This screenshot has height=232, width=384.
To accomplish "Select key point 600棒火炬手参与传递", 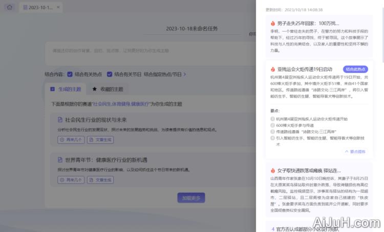I will pos(272,125).
